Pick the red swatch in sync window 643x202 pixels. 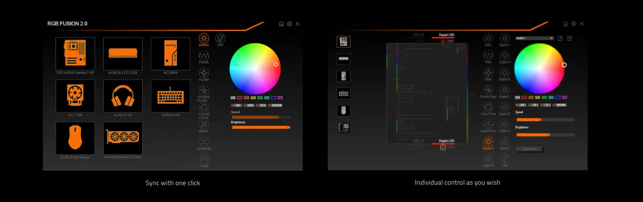(240, 98)
